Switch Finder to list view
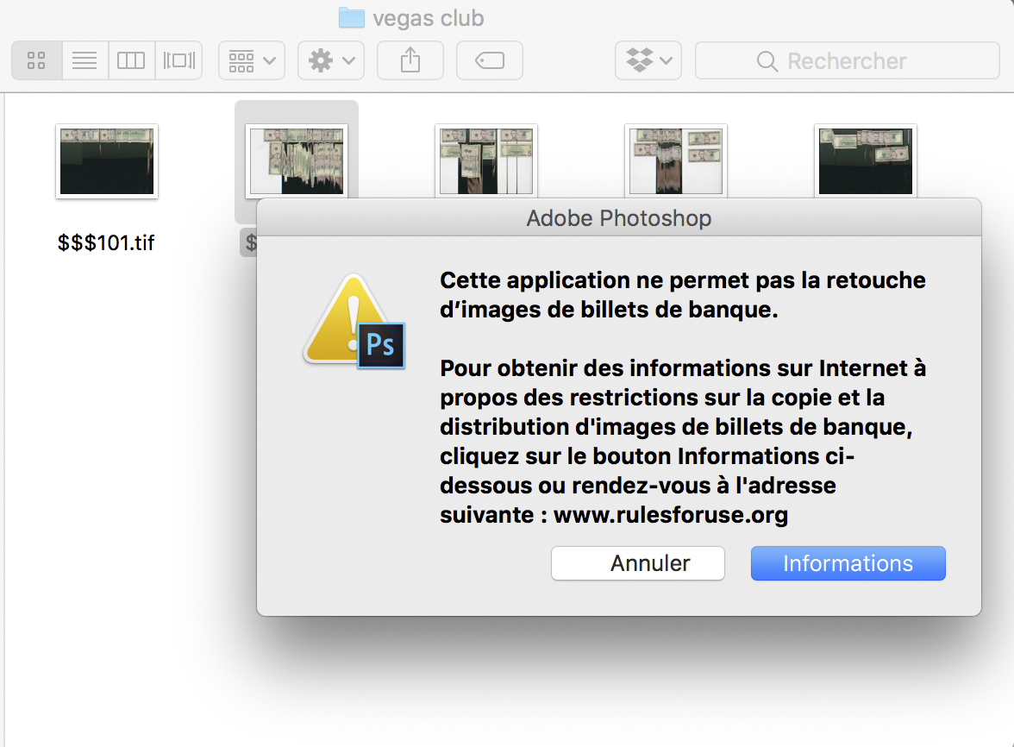This screenshot has height=747, width=1014. pos(84,60)
